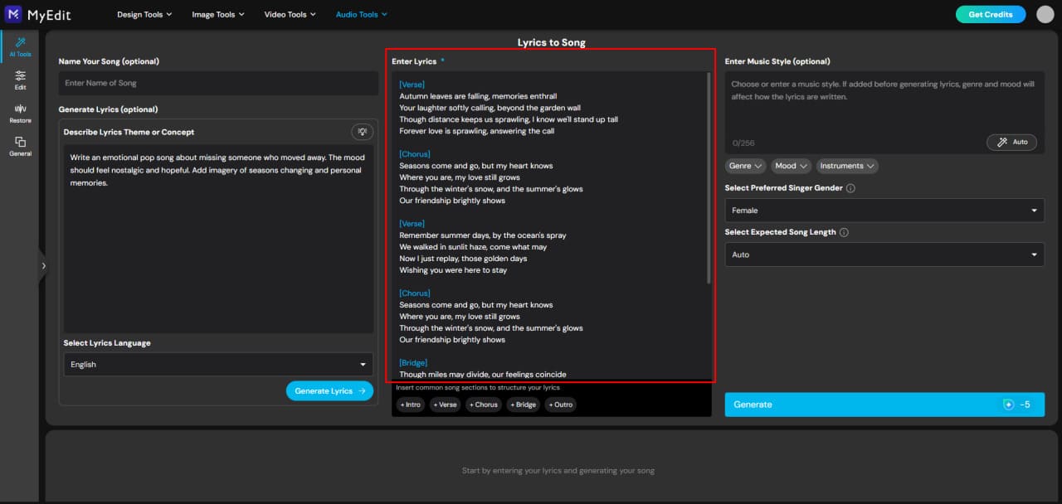Insert a Bridge section into the lyrics
This screenshot has width=1062, height=504.
click(523, 405)
